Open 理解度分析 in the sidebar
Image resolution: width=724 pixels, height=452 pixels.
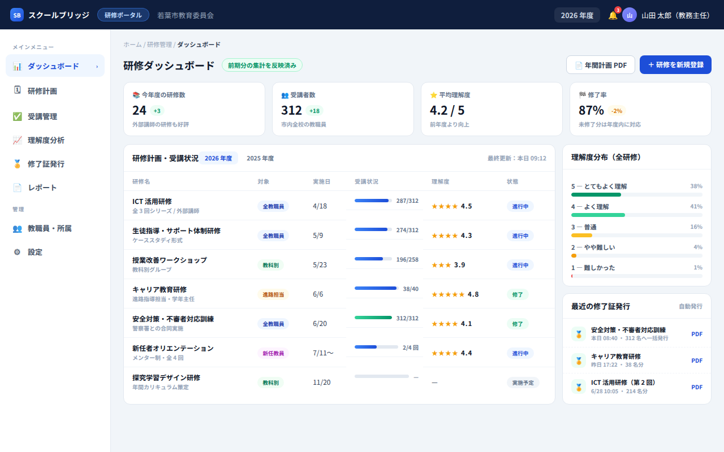pos(55,140)
